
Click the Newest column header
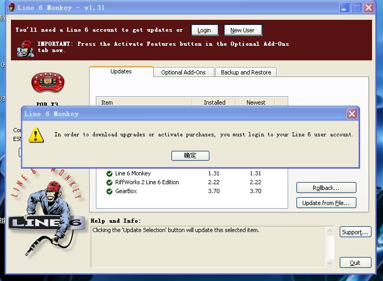(255, 102)
